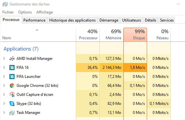Click the Outil Capture d'écran scissors icon
The image size is (185, 120).
(12, 95)
